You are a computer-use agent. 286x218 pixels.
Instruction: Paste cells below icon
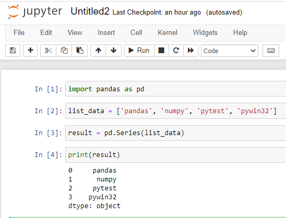pyautogui.click(x=80, y=51)
